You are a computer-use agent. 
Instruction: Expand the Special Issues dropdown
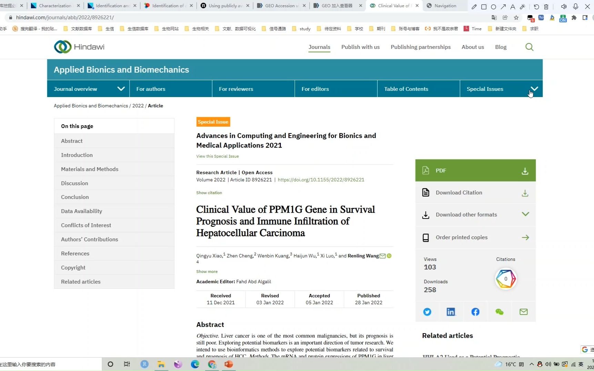tap(534, 89)
